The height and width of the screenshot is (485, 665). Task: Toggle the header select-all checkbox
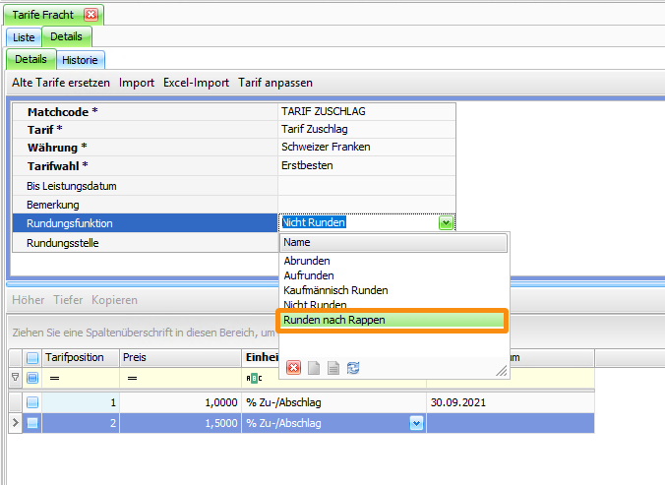click(32, 357)
